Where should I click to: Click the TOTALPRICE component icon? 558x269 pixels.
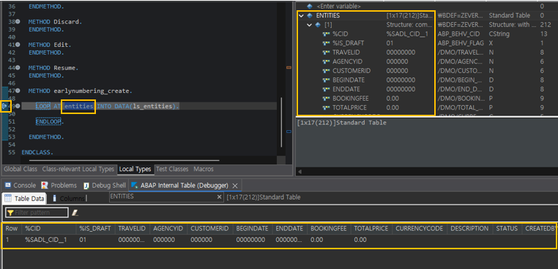point(326,107)
